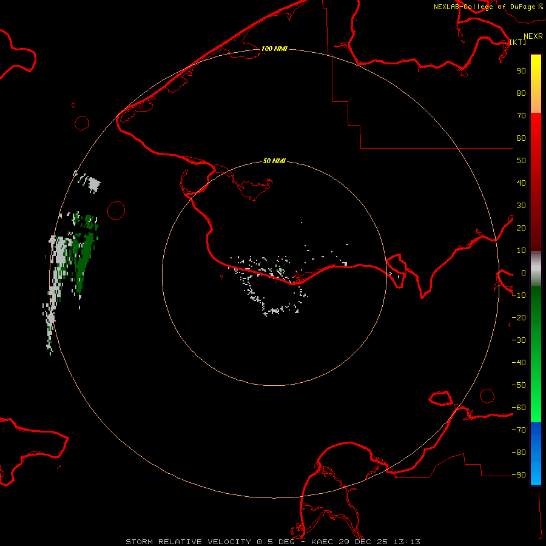This screenshot has height=546, width=546.
Task: Click the gray zero-velocity segment of color bar
Action: click(x=536, y=269)
